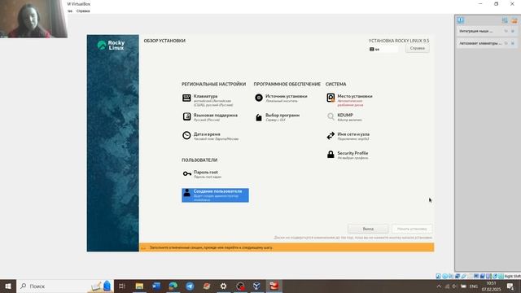
Task: Open the Windows Start menu
Action: [8, 286]
